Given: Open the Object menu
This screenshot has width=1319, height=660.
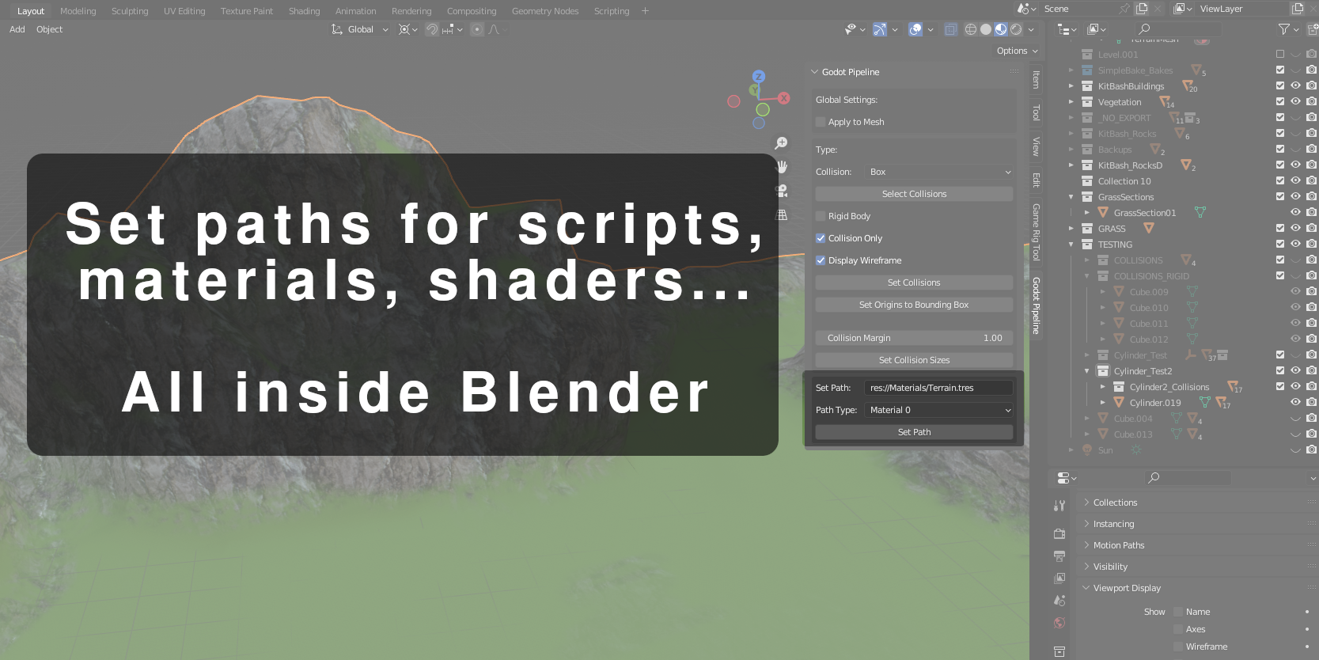Looking at the screenshot, I should pos(49,29).
